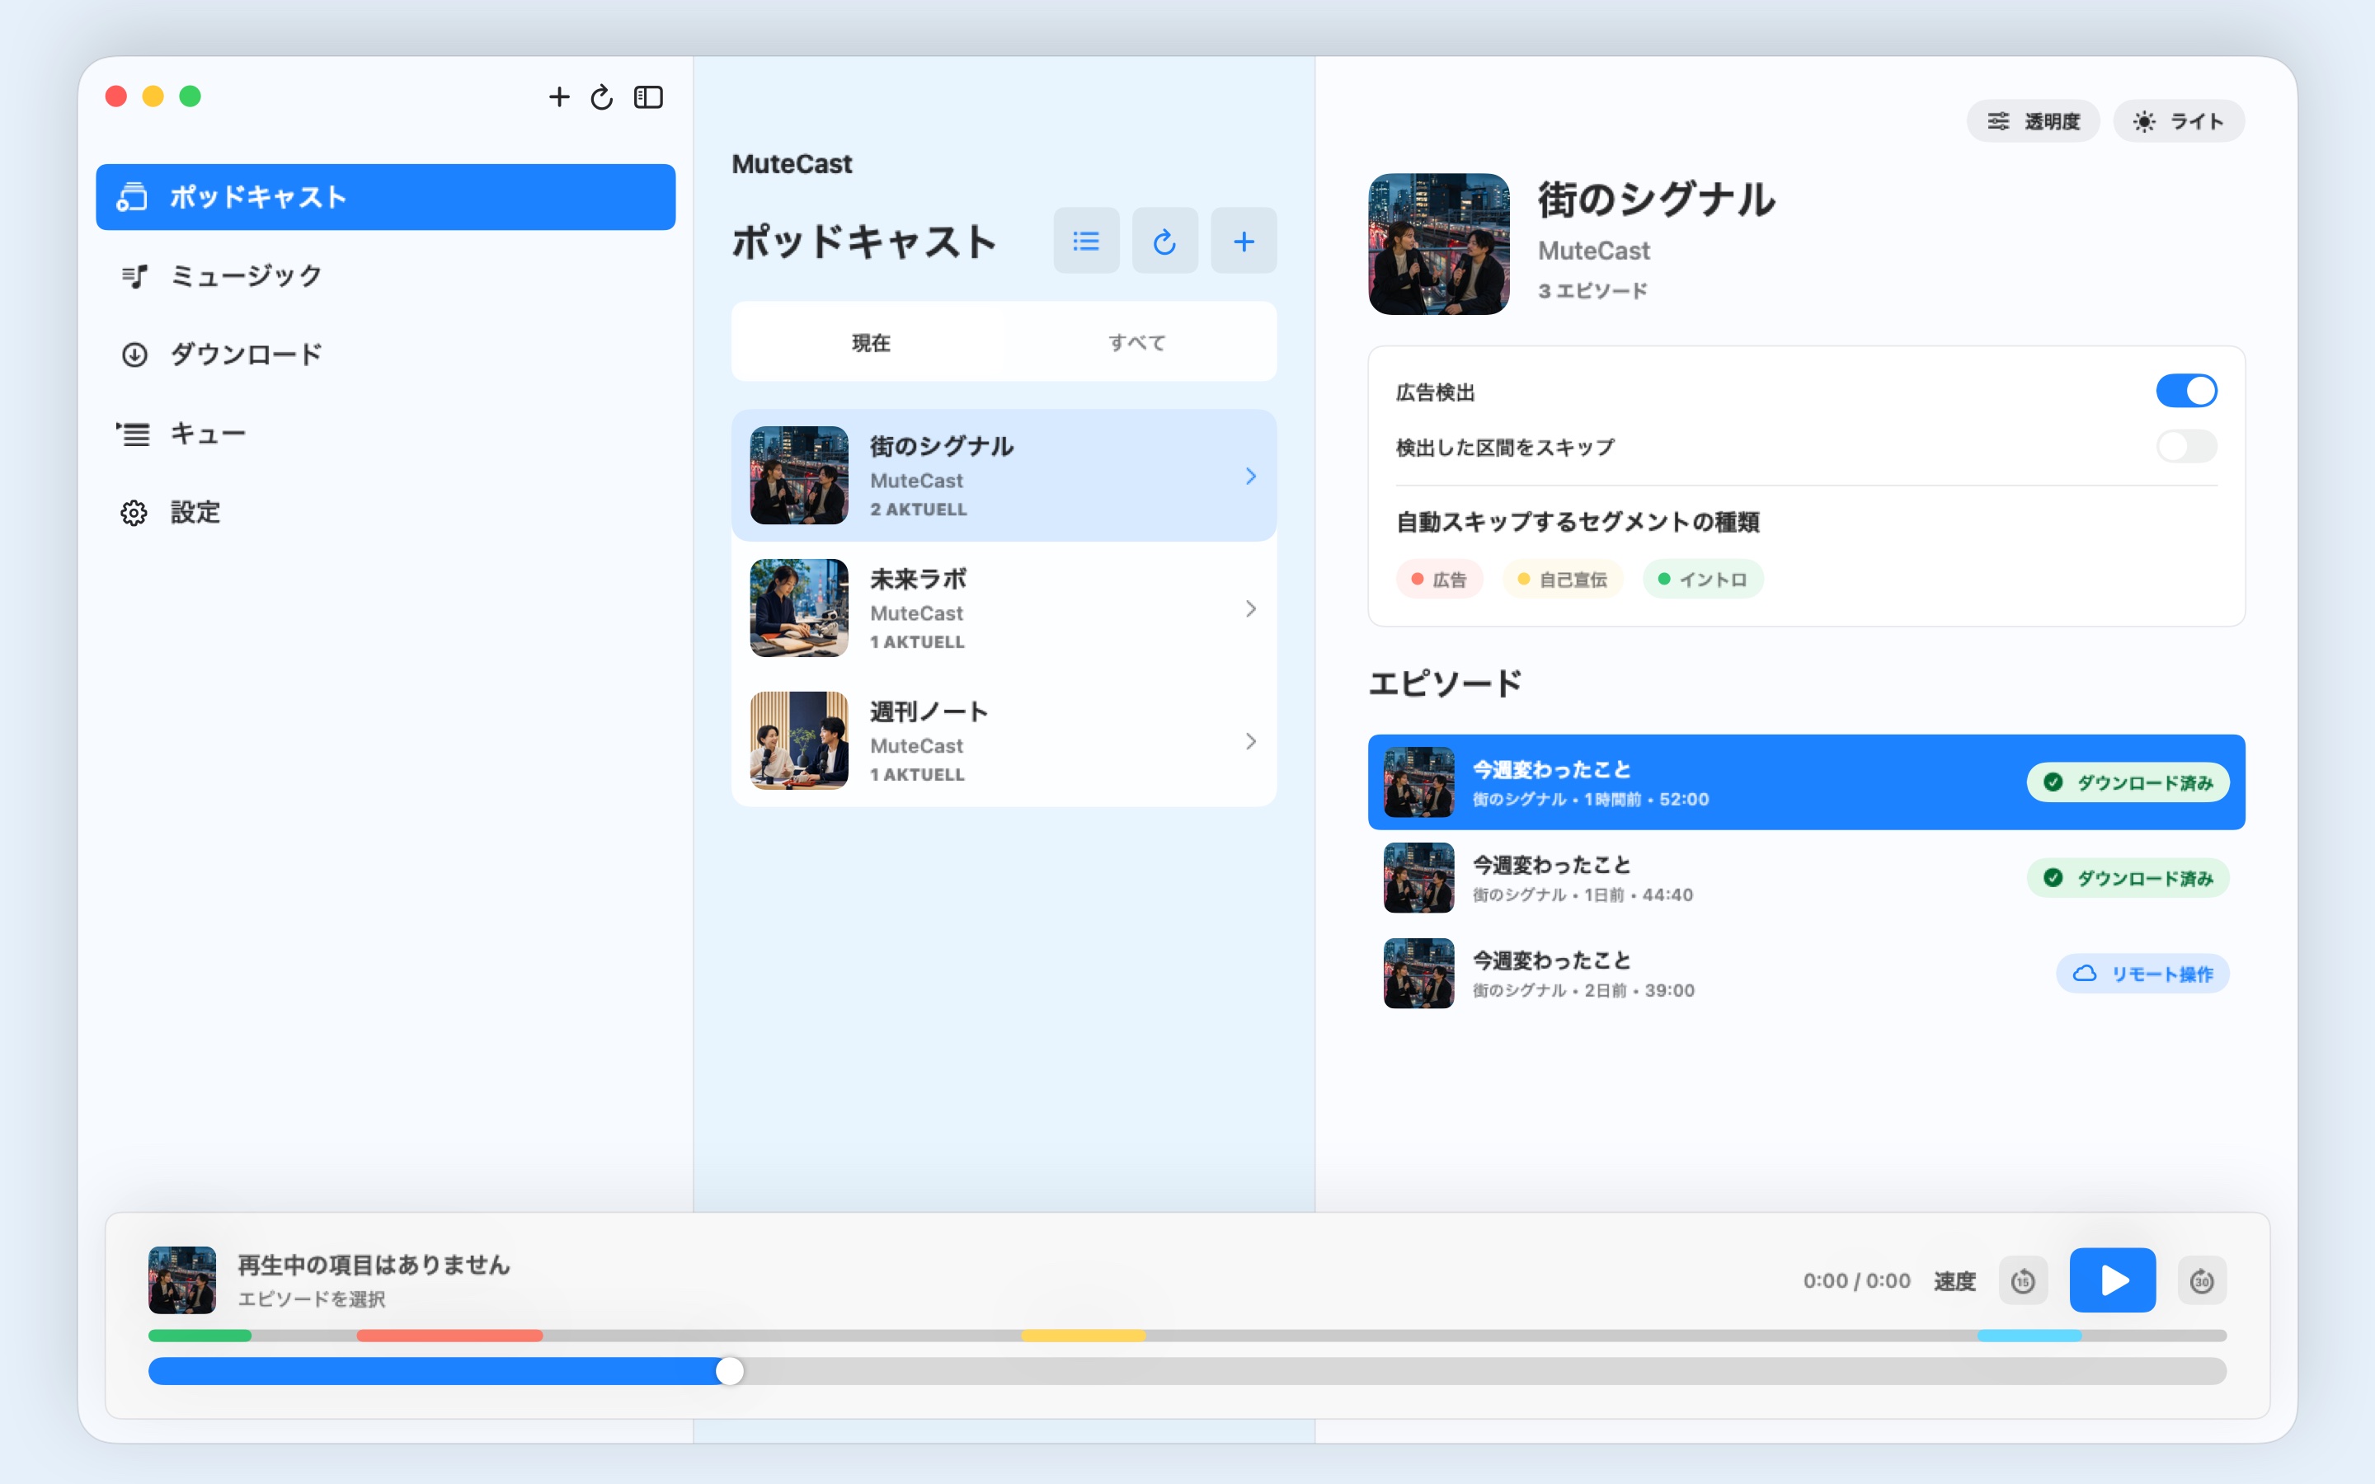Select the 未来ラボ podcast title
This screenshot has height=1484, width=2375.
[918, 579]
